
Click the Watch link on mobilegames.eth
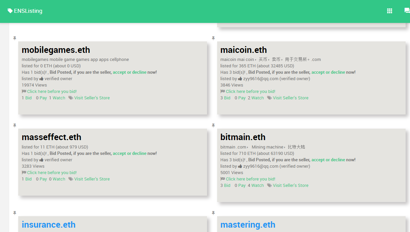pyautogui.click(x=59, y=98)
